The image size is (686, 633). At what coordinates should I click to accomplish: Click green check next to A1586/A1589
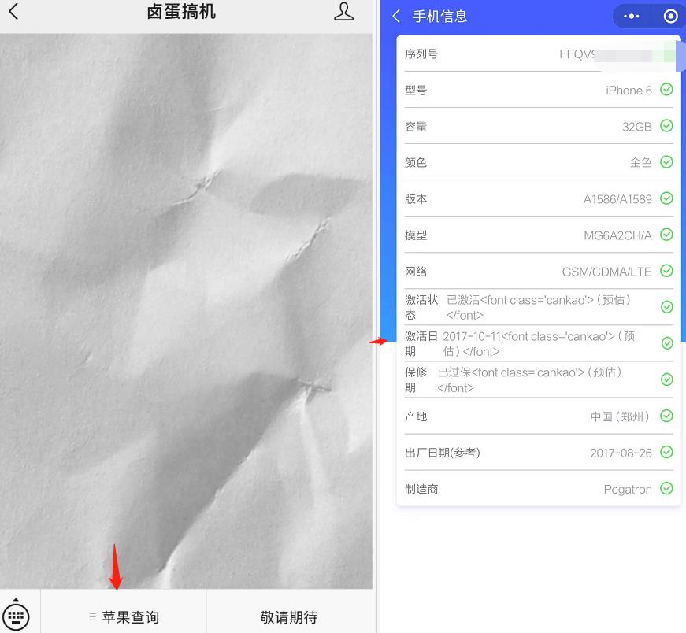coord(666,198)
